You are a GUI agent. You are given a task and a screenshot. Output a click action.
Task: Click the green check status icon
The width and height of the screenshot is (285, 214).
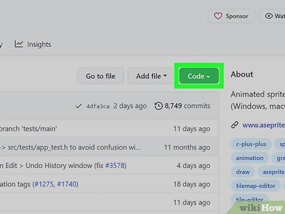[79, 106]
